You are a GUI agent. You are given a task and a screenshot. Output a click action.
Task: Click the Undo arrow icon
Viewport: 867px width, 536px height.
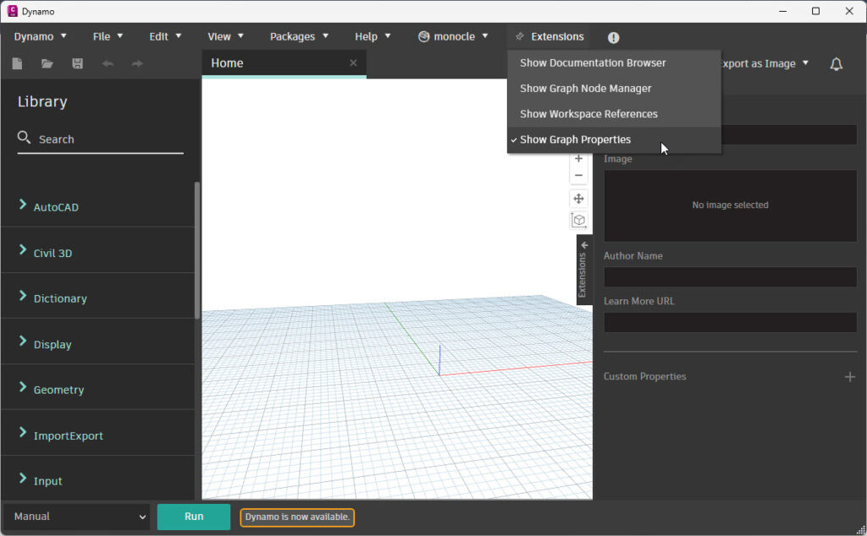pyautogui.click(x=108, y=63)
